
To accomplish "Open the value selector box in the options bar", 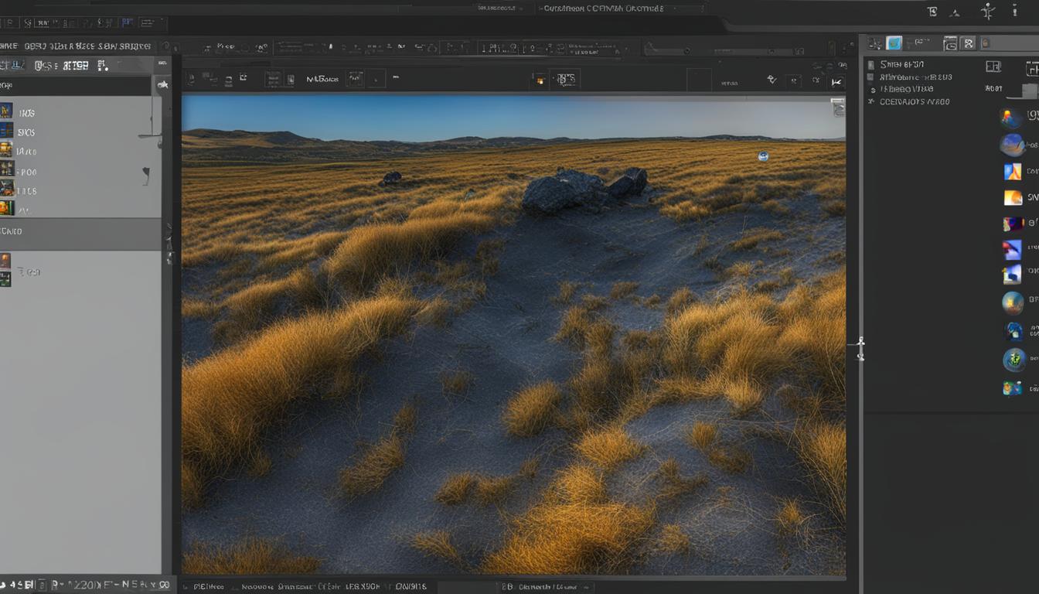I will pos(376,78).
